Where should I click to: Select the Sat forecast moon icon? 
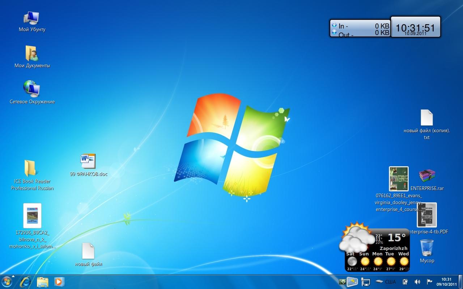[352, 261]
